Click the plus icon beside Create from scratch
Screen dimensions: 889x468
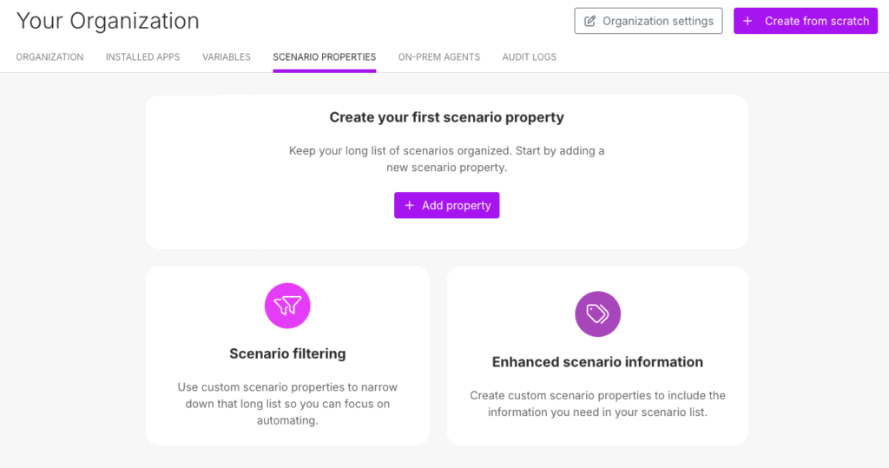(x=747, y=21)
